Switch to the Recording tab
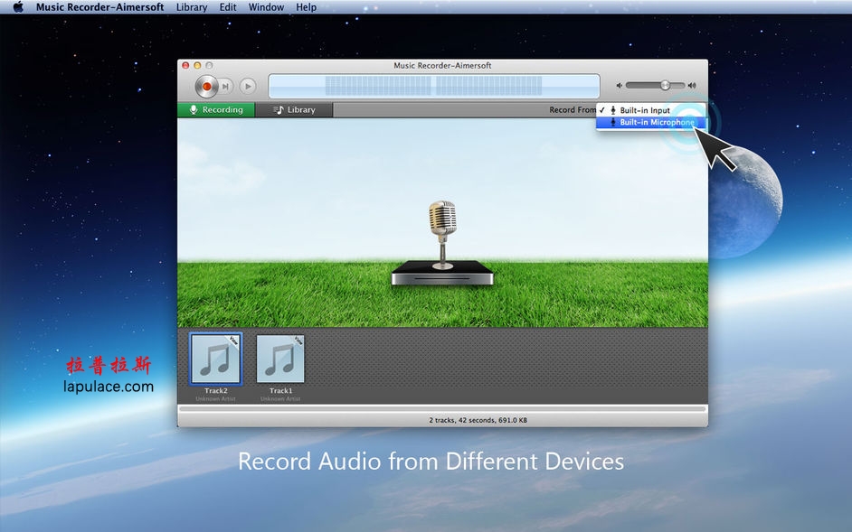 click(x=215, y=110)
